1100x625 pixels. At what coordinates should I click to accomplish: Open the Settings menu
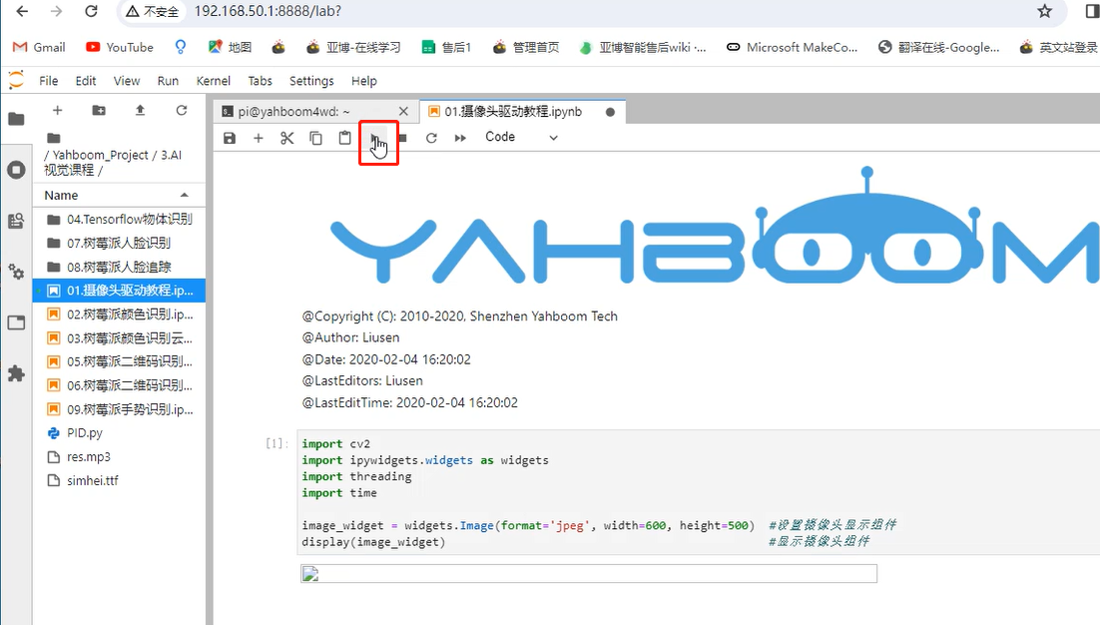(311, 81)
